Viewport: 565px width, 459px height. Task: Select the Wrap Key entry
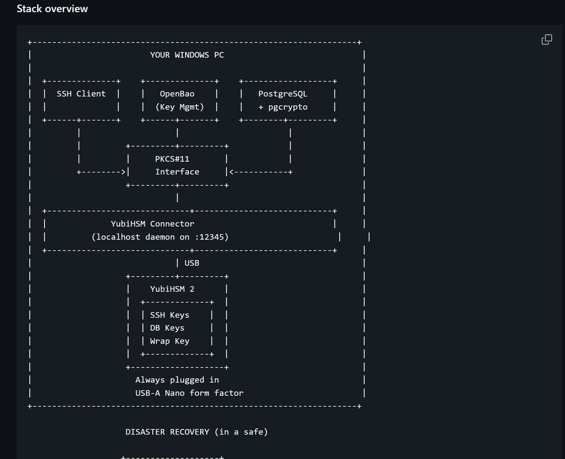point(169,341)
